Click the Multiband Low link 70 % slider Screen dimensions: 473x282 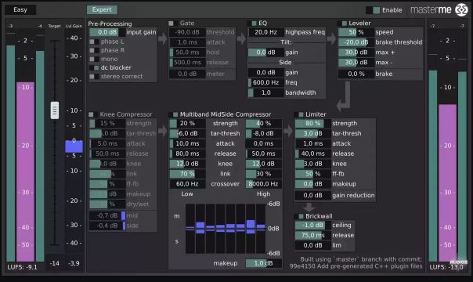[187, 174]
